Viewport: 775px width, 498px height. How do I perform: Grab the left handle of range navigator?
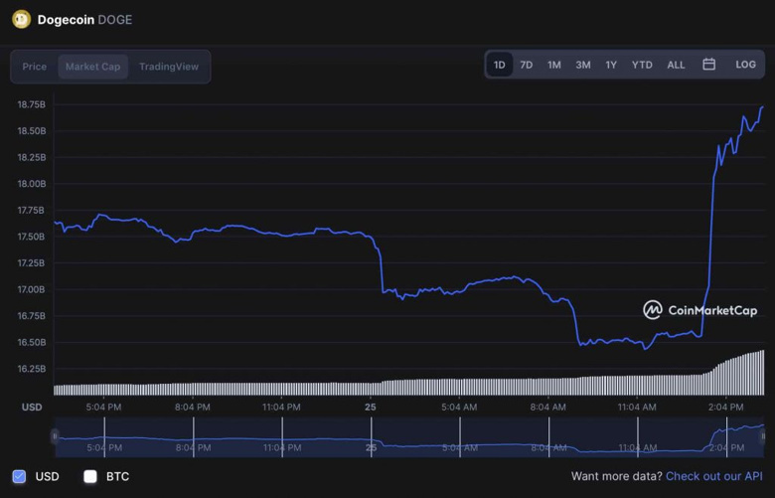click(55, 436)
